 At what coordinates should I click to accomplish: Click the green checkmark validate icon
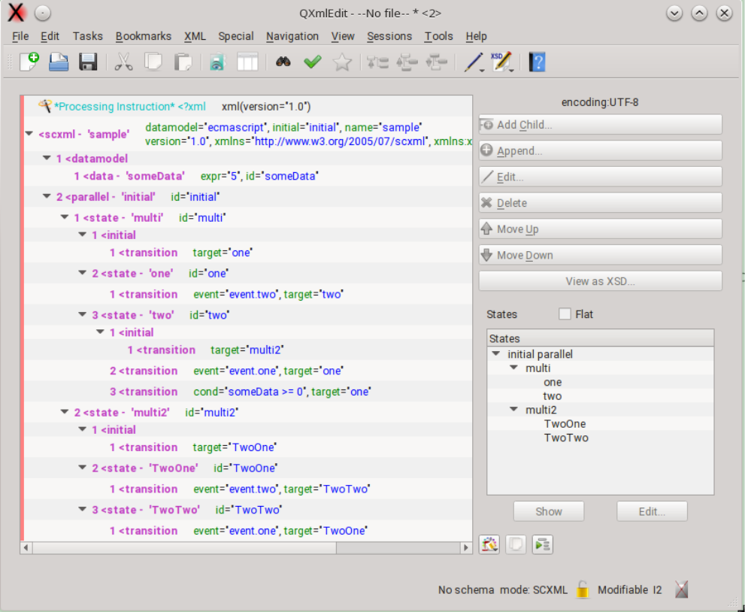coord(312,62)
